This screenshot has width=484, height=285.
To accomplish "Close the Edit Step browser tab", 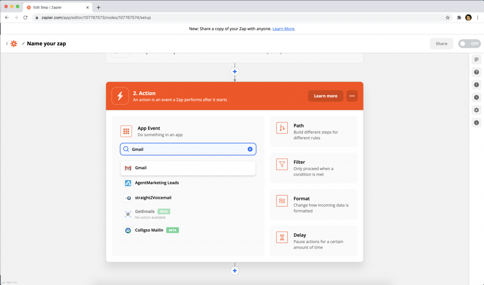I will [x=87, y=8].
